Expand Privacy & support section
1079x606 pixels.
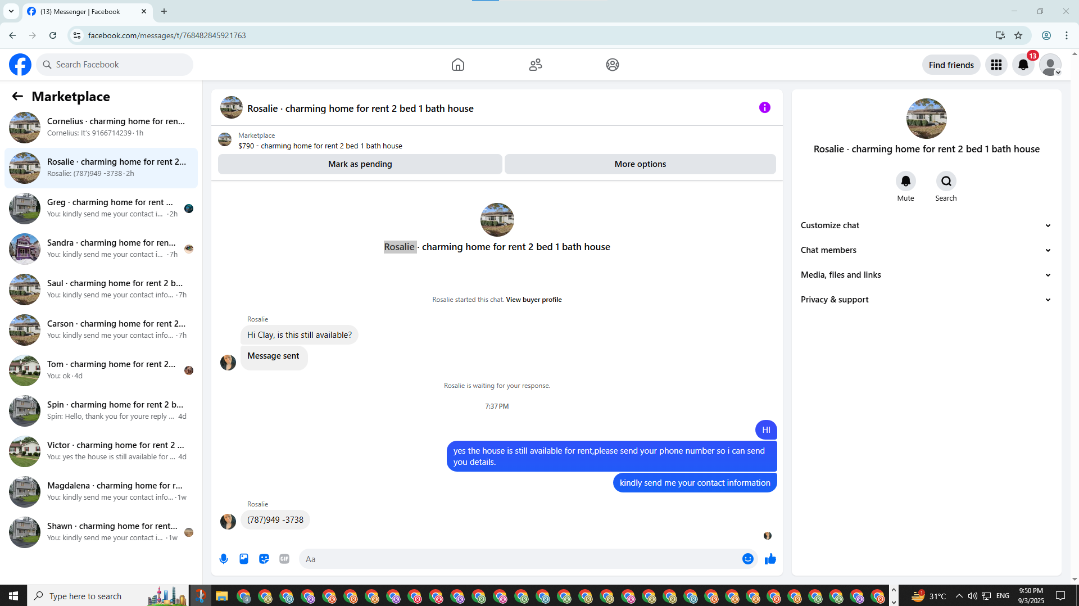point(926,300)
